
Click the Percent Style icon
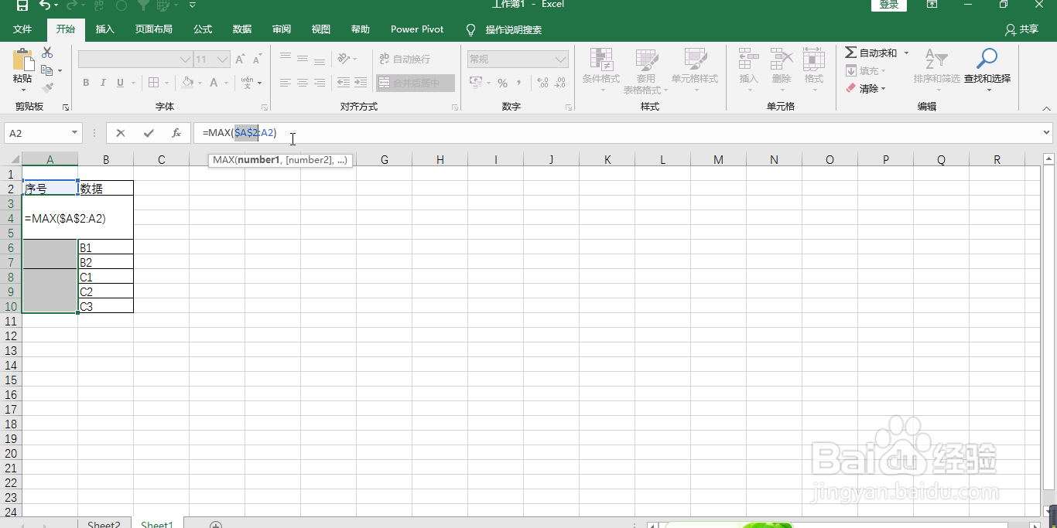click(x=502, y=83)
